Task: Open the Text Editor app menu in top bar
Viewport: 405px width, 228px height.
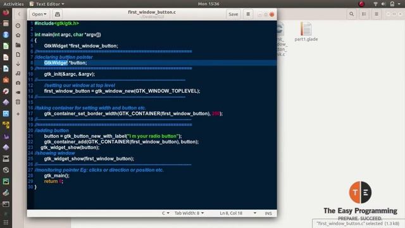Action: 47,4
